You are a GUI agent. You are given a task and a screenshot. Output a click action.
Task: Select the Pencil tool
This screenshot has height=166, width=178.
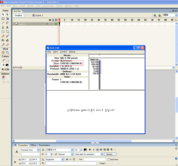pyautogui.click(x=3, y=36)
